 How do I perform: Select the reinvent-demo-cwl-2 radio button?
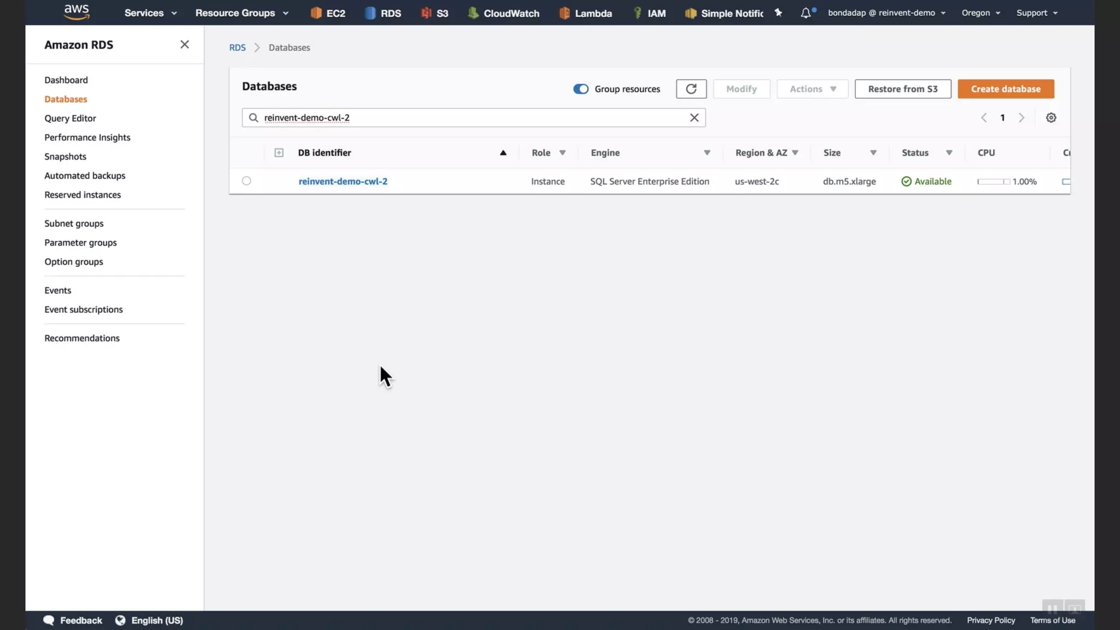coord(247,181)
